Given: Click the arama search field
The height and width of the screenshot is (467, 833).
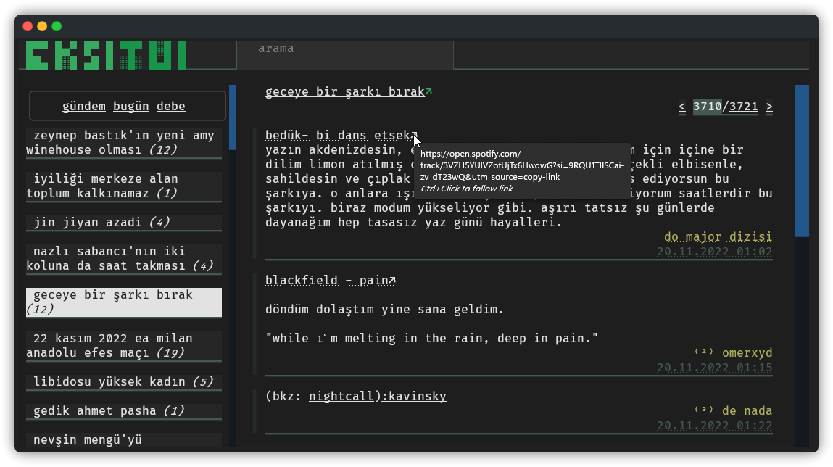Looking at the screenshot, I should [344, 49].
